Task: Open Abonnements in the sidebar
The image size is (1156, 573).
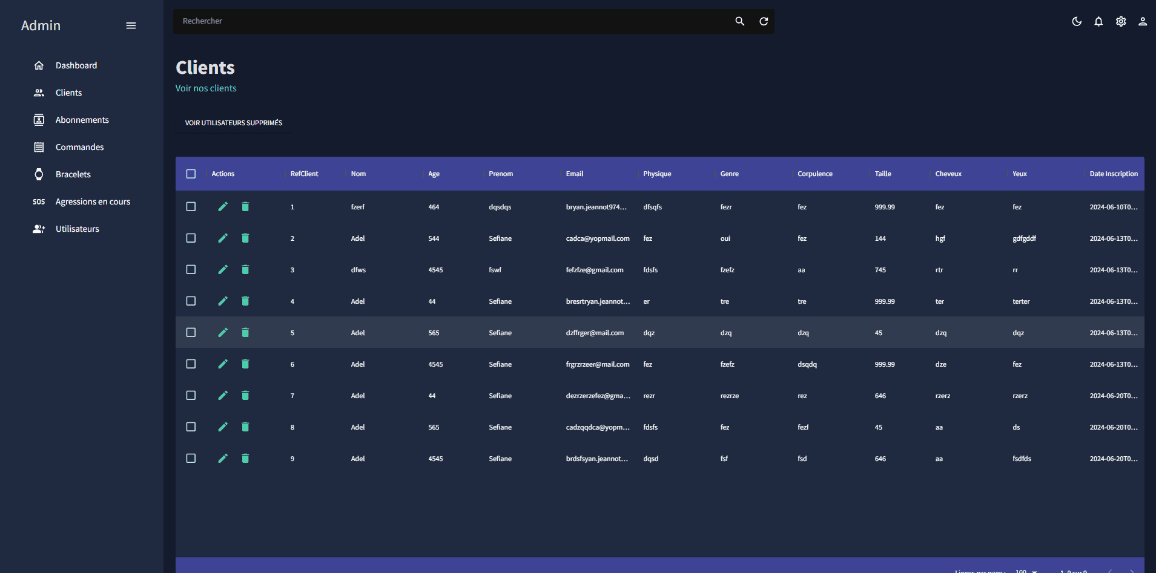Action: (x=82, y=120)
